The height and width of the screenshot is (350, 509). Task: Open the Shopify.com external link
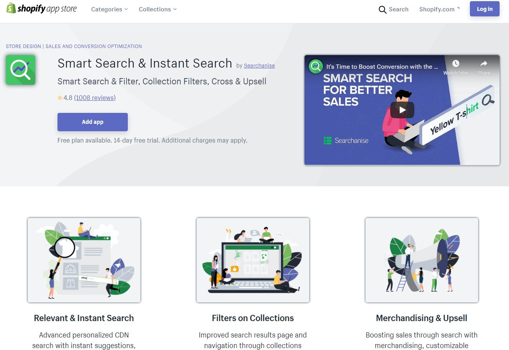pyautogui.click(x=439, y=9)
